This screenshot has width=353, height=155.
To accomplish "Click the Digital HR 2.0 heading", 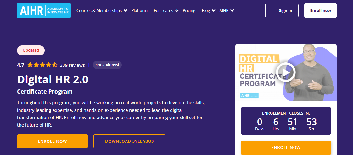I will point(53,79).
